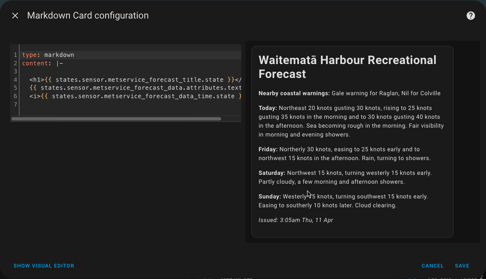
Task: Open help for the Markdown Card
Action: pyautogui.click(x=471, y=15)
